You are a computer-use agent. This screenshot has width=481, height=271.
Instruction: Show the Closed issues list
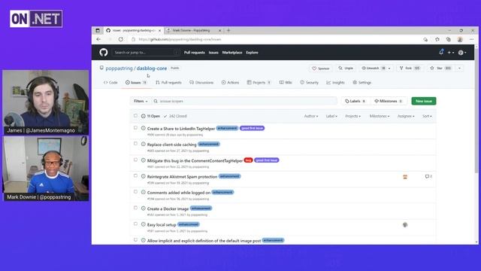175,116
